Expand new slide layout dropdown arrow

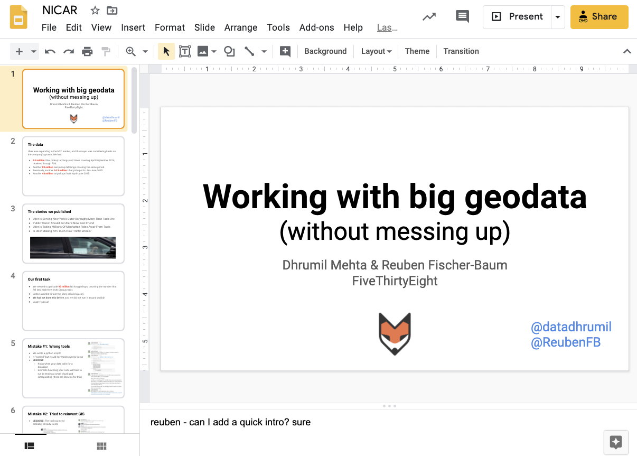pyautogui.click(x=33, y=51)
